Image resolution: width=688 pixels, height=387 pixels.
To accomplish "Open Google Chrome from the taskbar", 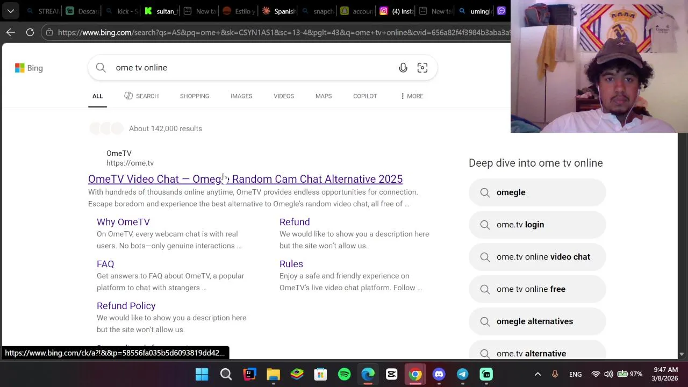I will point(415,374).
